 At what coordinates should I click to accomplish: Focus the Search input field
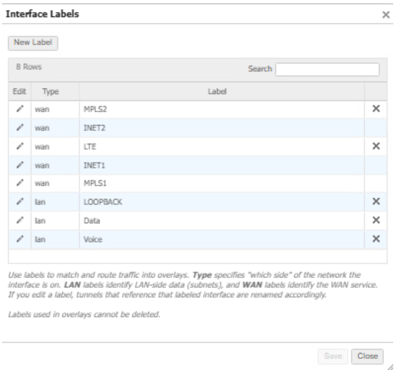tap(327, 69)
